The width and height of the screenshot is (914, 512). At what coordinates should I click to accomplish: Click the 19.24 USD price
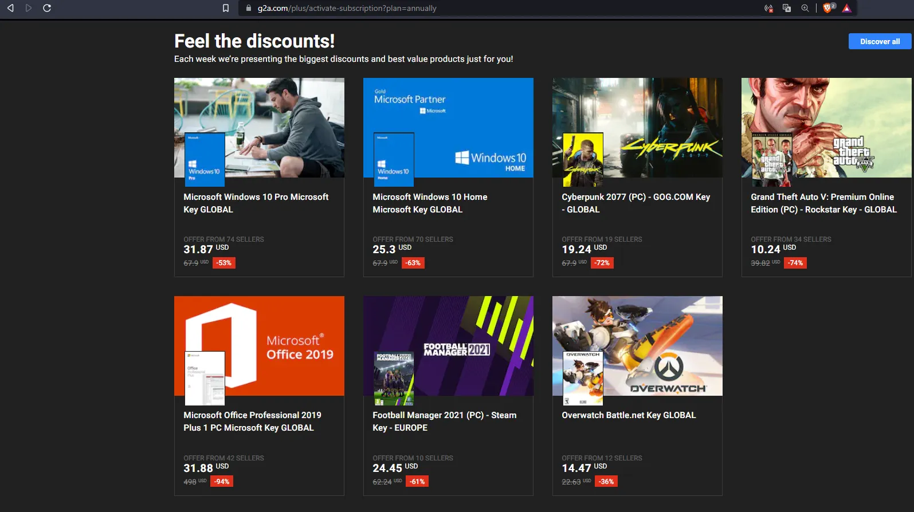coord(584,249)
